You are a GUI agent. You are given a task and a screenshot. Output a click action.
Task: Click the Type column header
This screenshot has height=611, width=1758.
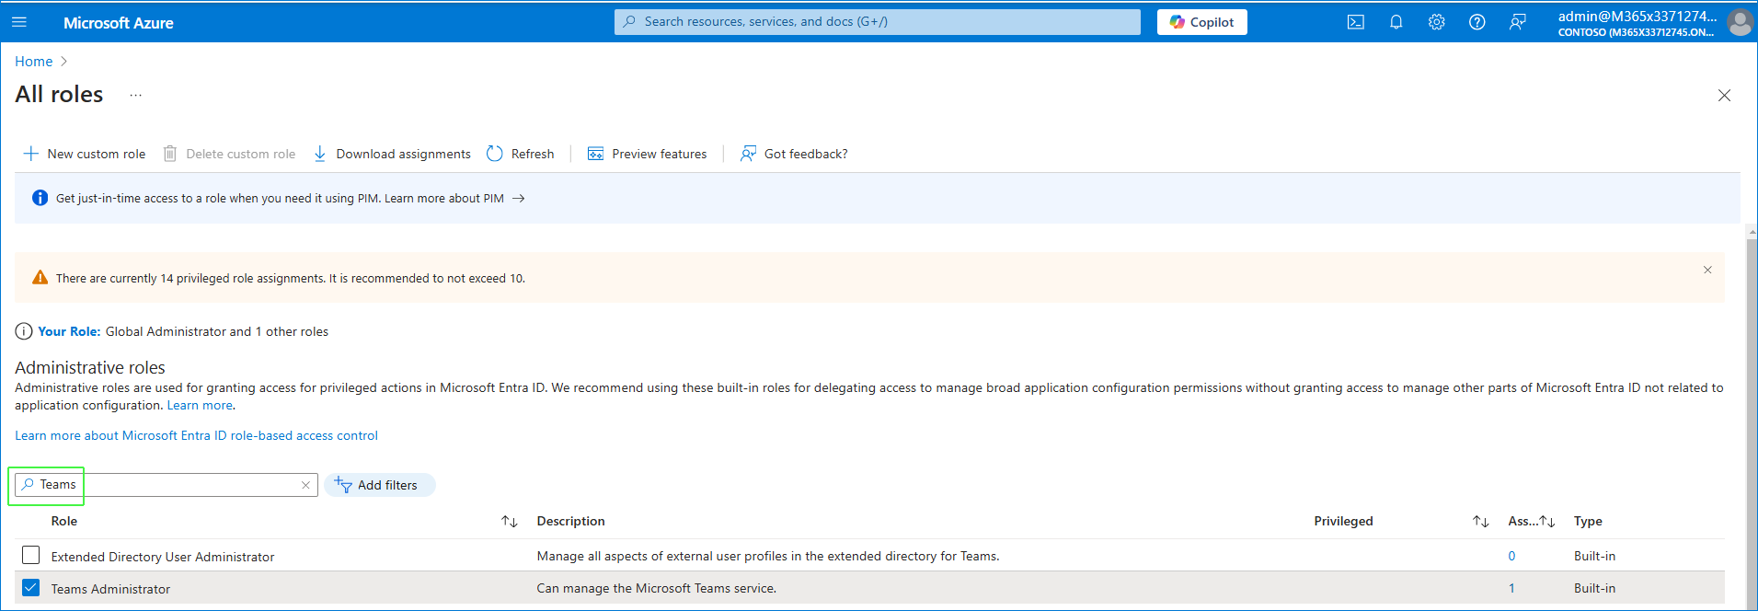click(x=1588, y=521)
